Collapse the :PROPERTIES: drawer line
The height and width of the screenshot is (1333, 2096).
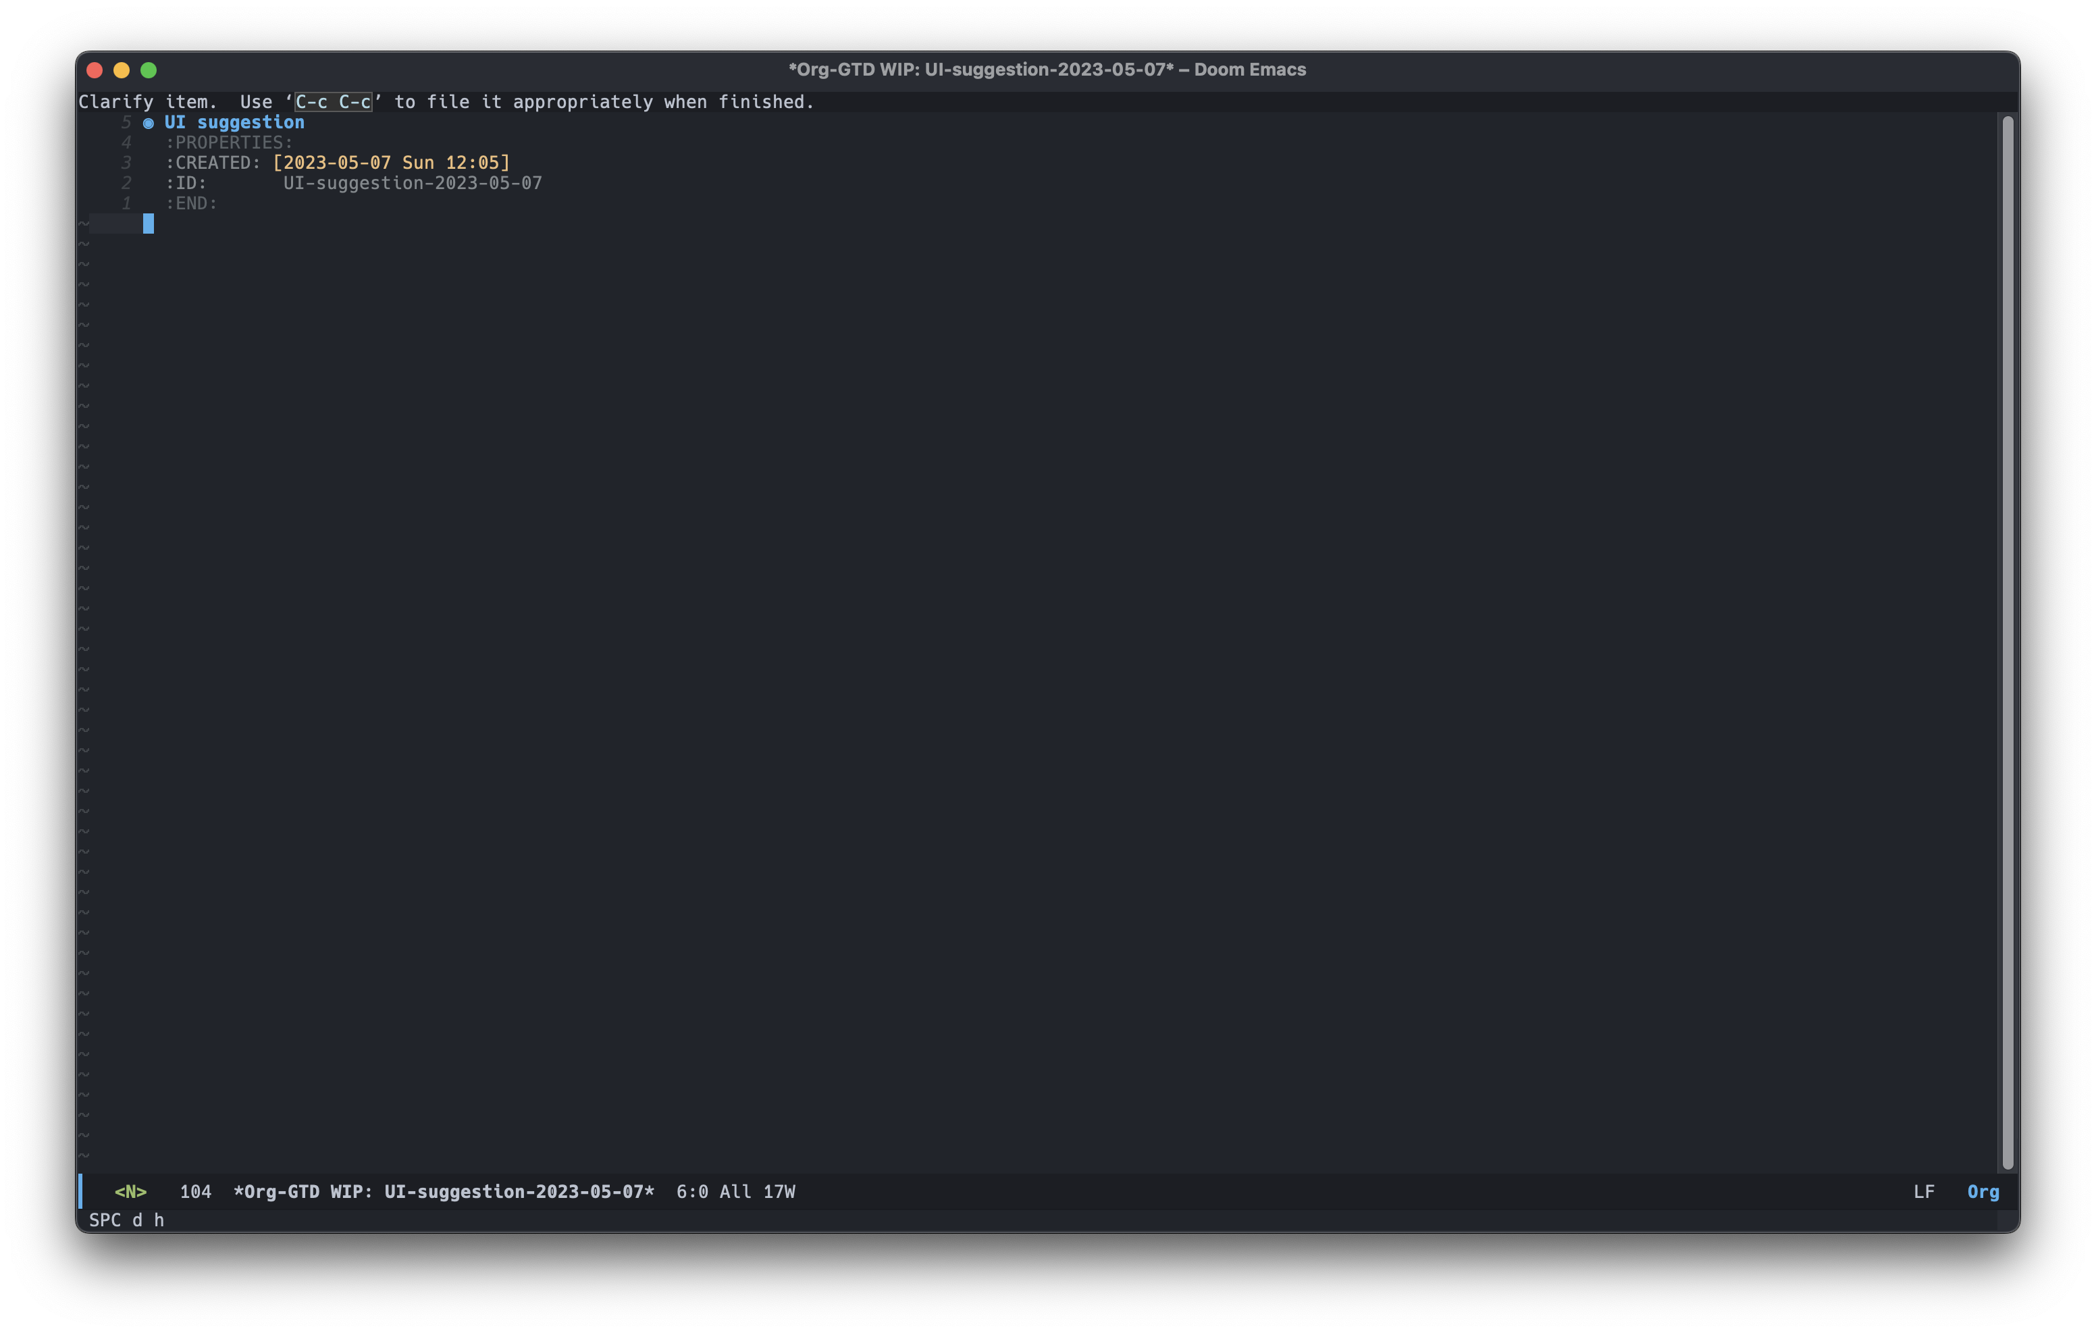229,142
